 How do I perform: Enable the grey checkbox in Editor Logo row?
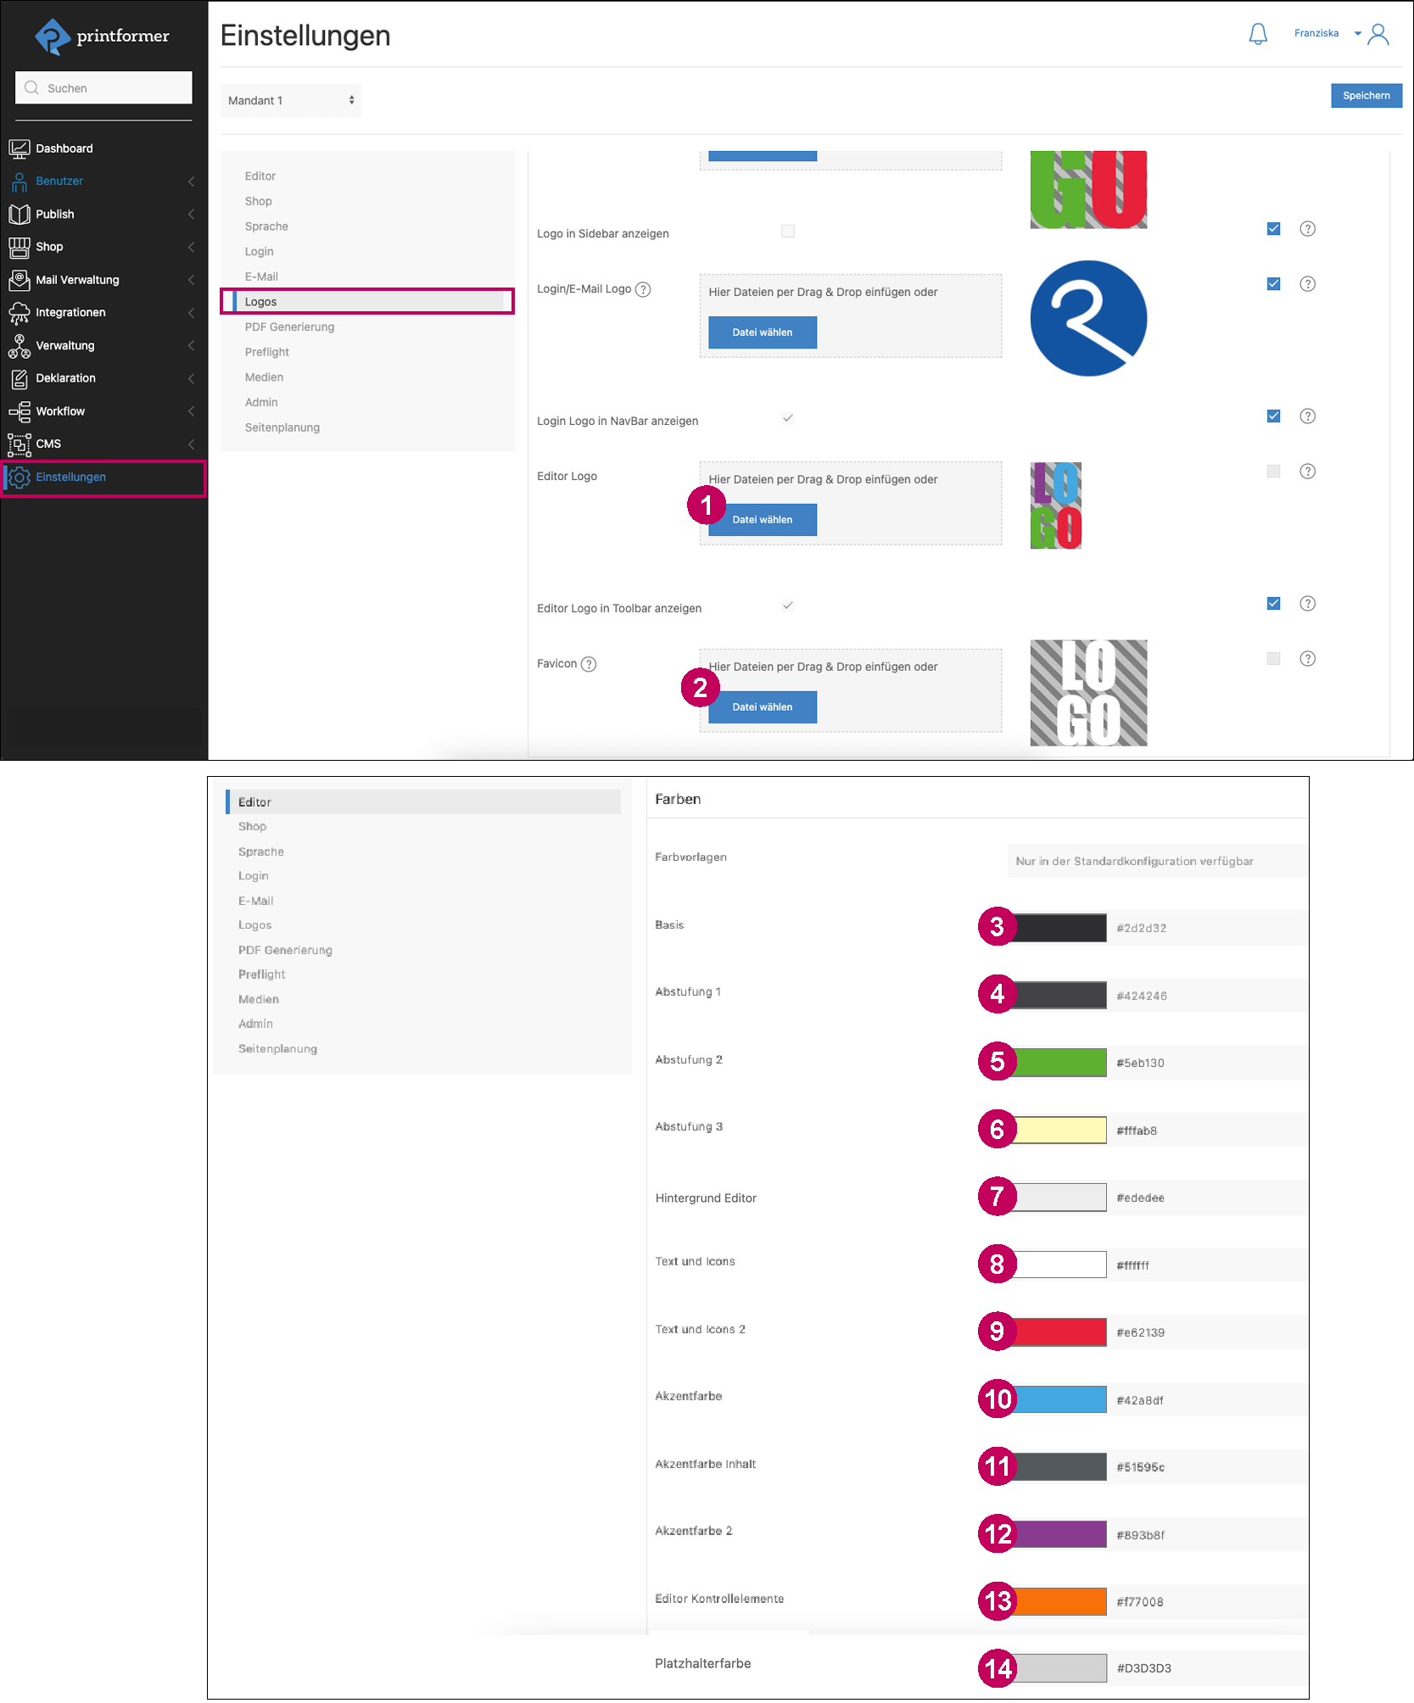pos(1273,472)
